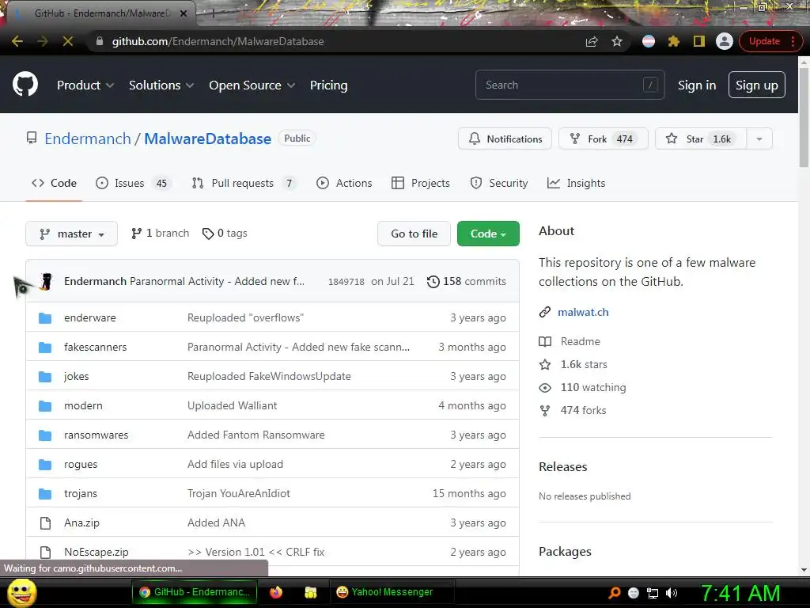Expand the Open Source menu
Screen dimensions: 810x608
(x=252, y=85)
